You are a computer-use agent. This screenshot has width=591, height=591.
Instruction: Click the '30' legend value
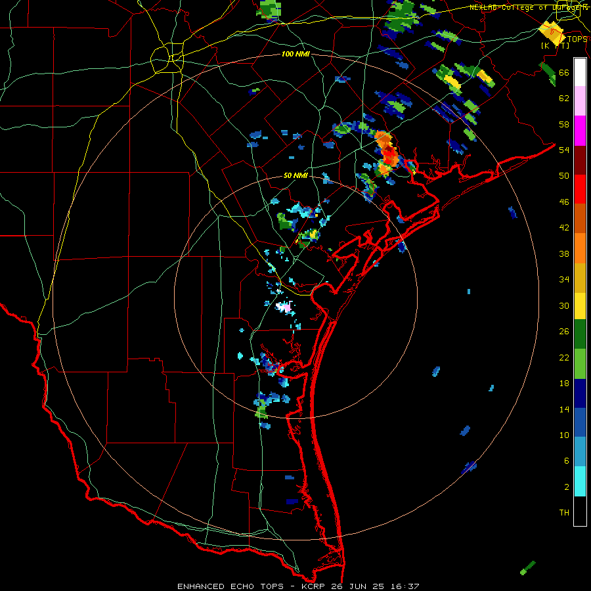click(x=564, y=305)
